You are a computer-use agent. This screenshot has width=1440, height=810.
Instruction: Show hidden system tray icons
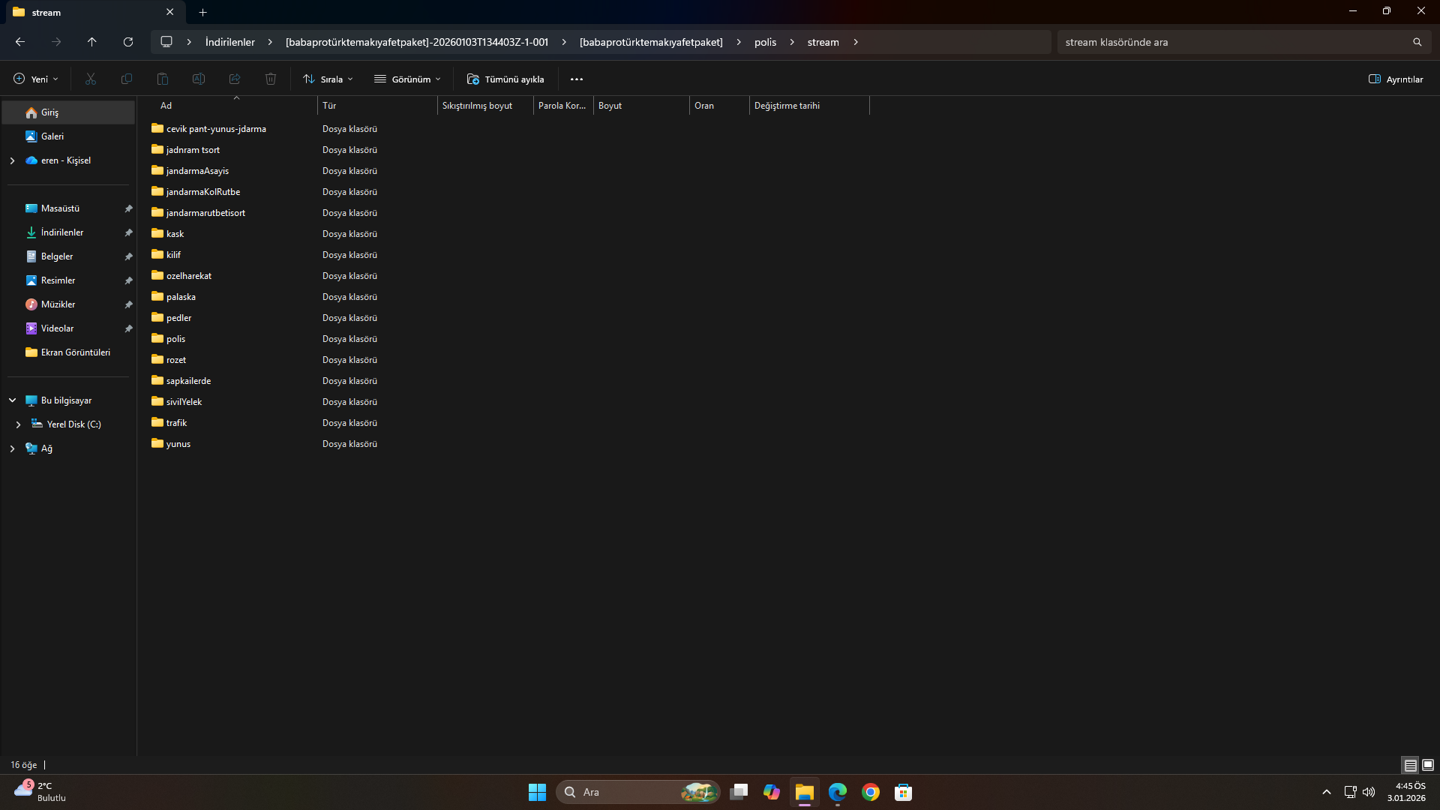coord(1326,792)
